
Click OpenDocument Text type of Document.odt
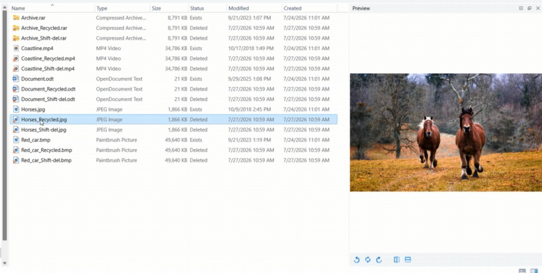[119, 79]
